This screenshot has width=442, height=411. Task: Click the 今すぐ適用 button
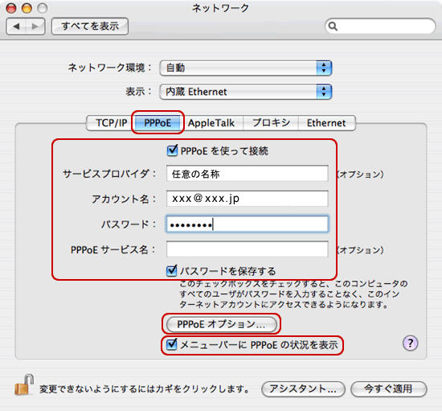389,389
